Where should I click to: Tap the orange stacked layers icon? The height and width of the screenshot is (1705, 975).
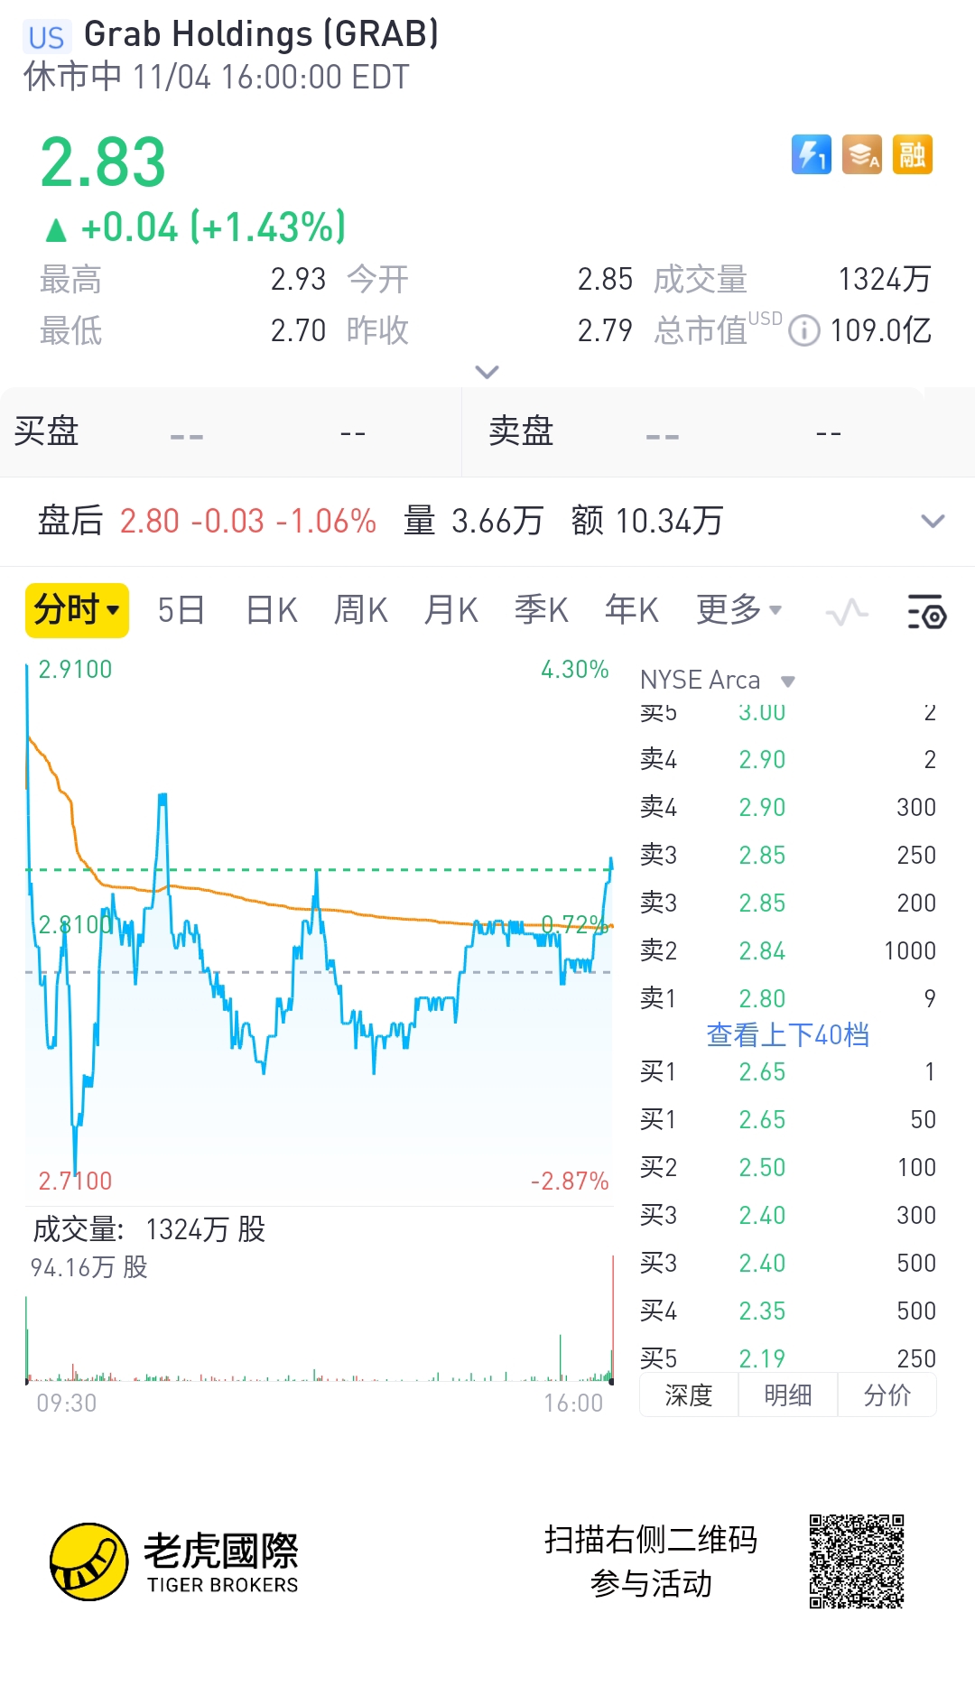click(x=861, y=154)
